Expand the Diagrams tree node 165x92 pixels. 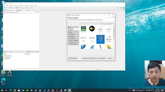coord(4,57)
